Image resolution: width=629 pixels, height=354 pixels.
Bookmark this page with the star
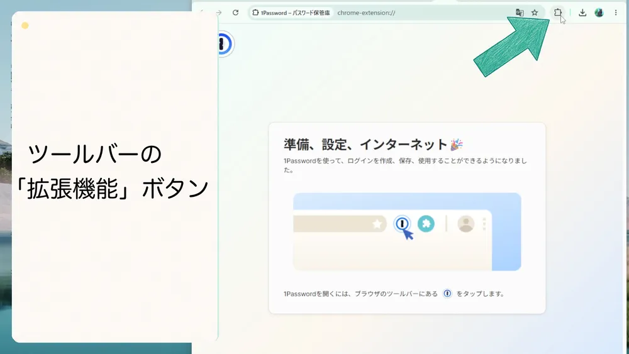tap(535, 13)
